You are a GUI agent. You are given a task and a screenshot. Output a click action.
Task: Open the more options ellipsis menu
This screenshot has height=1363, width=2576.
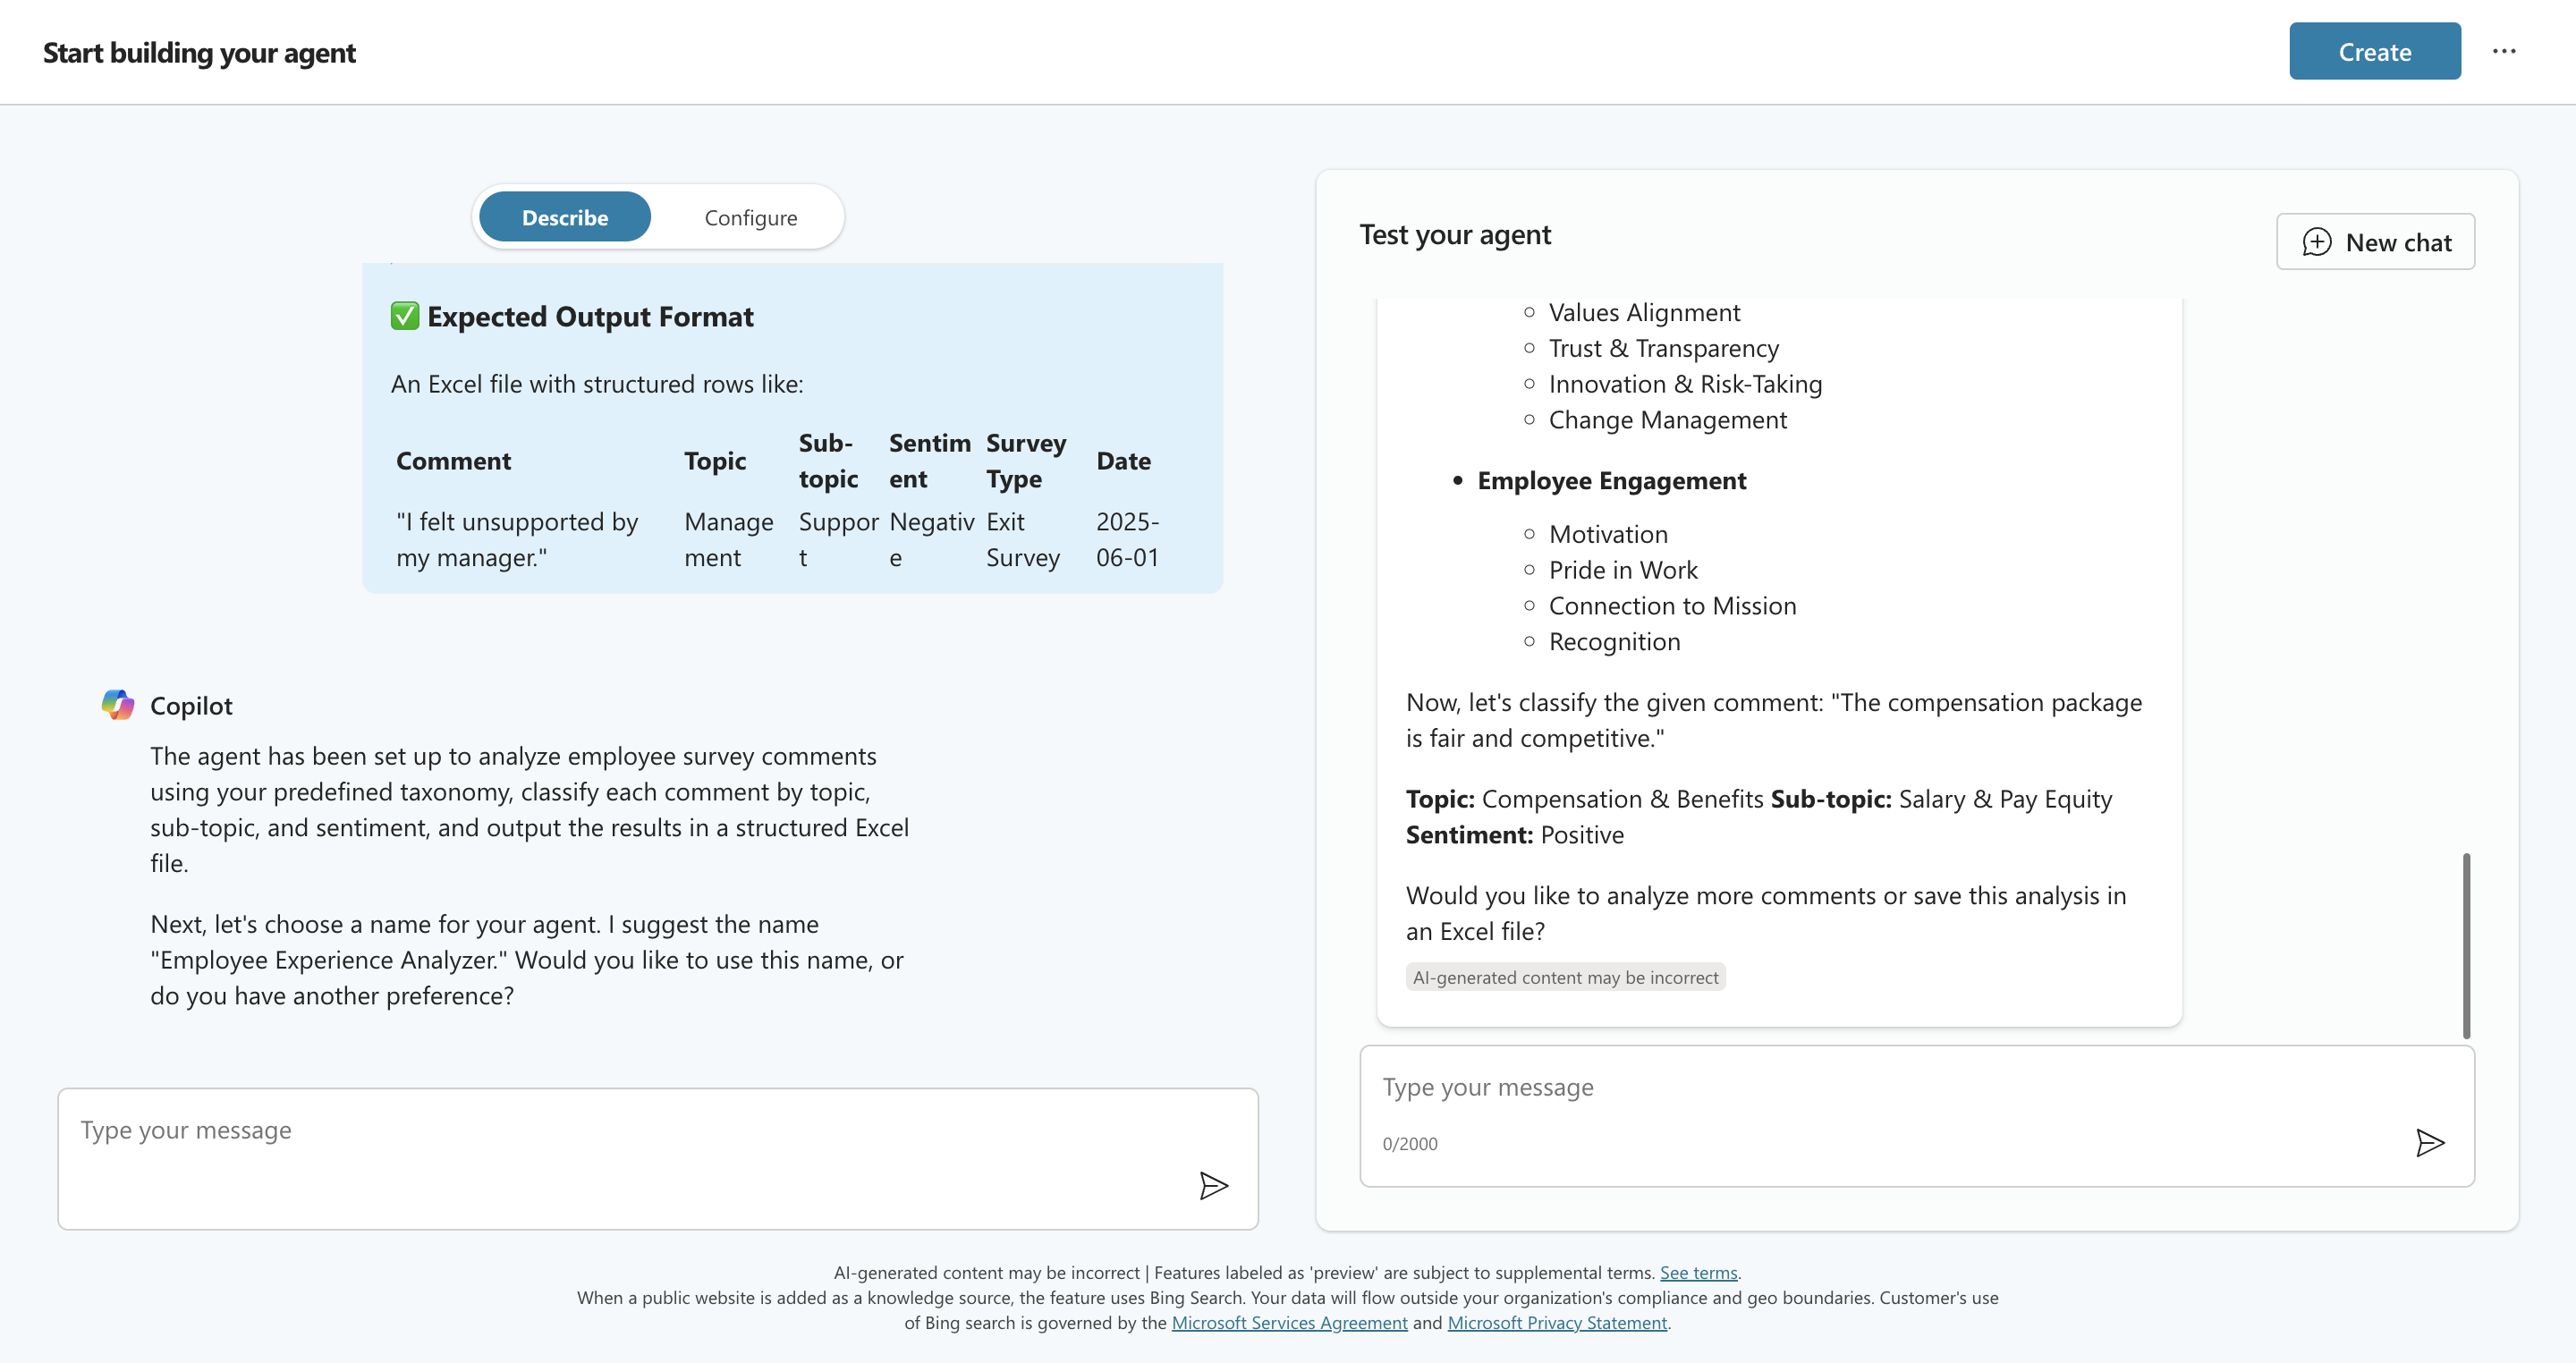(x=2503, y=51)
